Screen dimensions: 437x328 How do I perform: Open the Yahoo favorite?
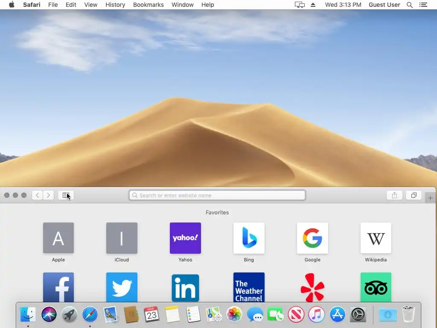click(185, 238)
